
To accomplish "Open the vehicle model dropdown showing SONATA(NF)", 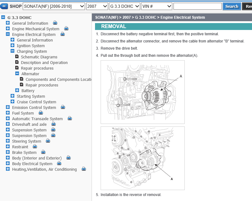I will point(54,6).
